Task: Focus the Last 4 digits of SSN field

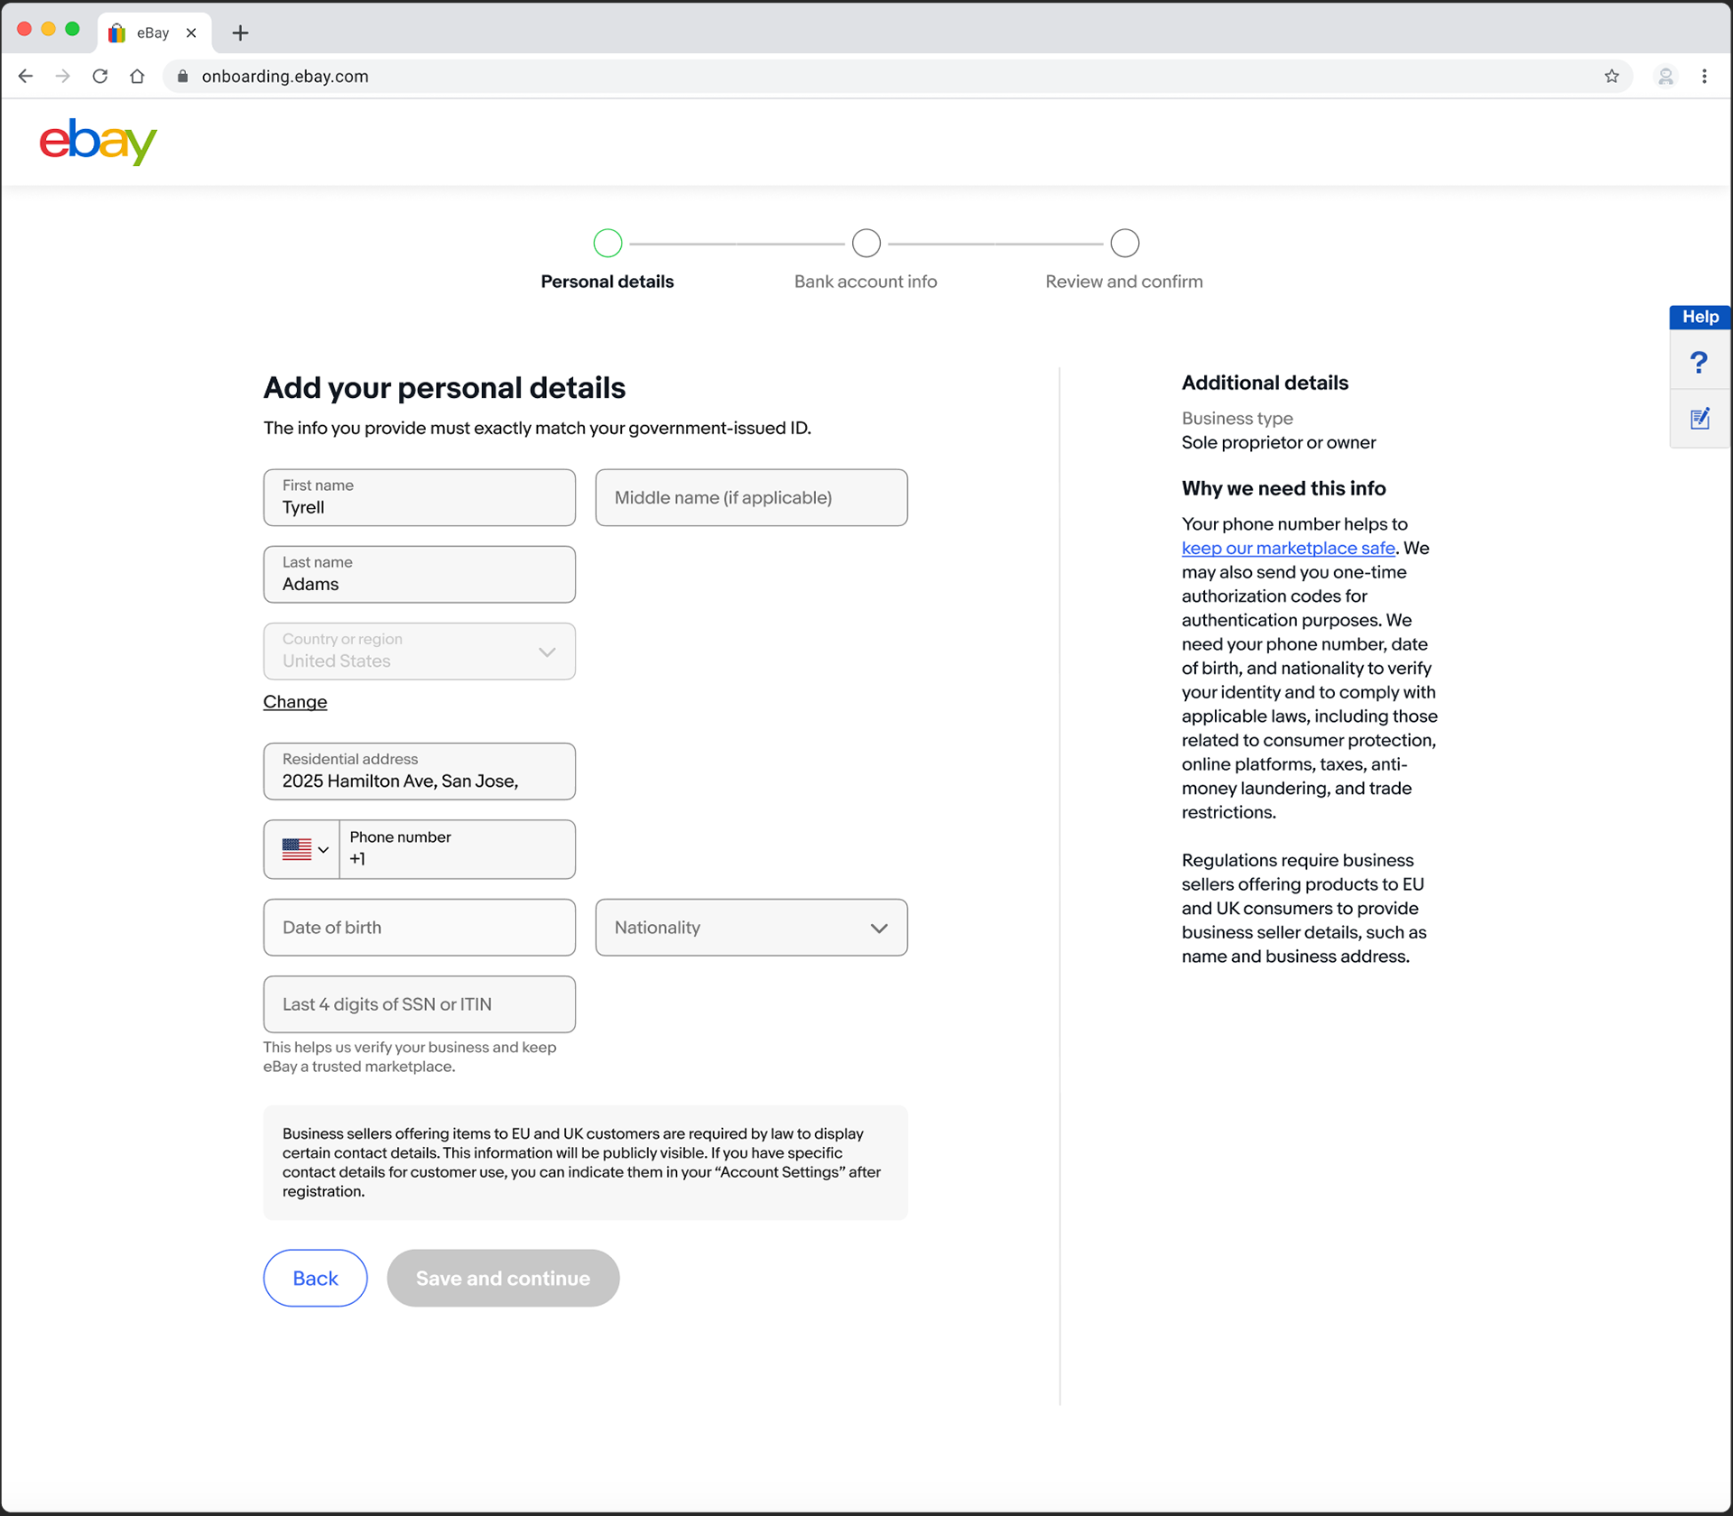Action: click(419, 1004)
